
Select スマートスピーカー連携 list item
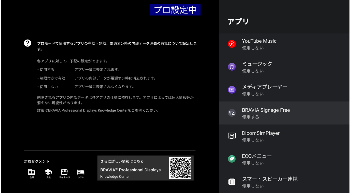pyautogui.click(x=284, y=182)
